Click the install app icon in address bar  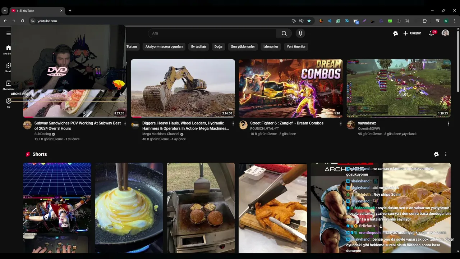(294, 21)
